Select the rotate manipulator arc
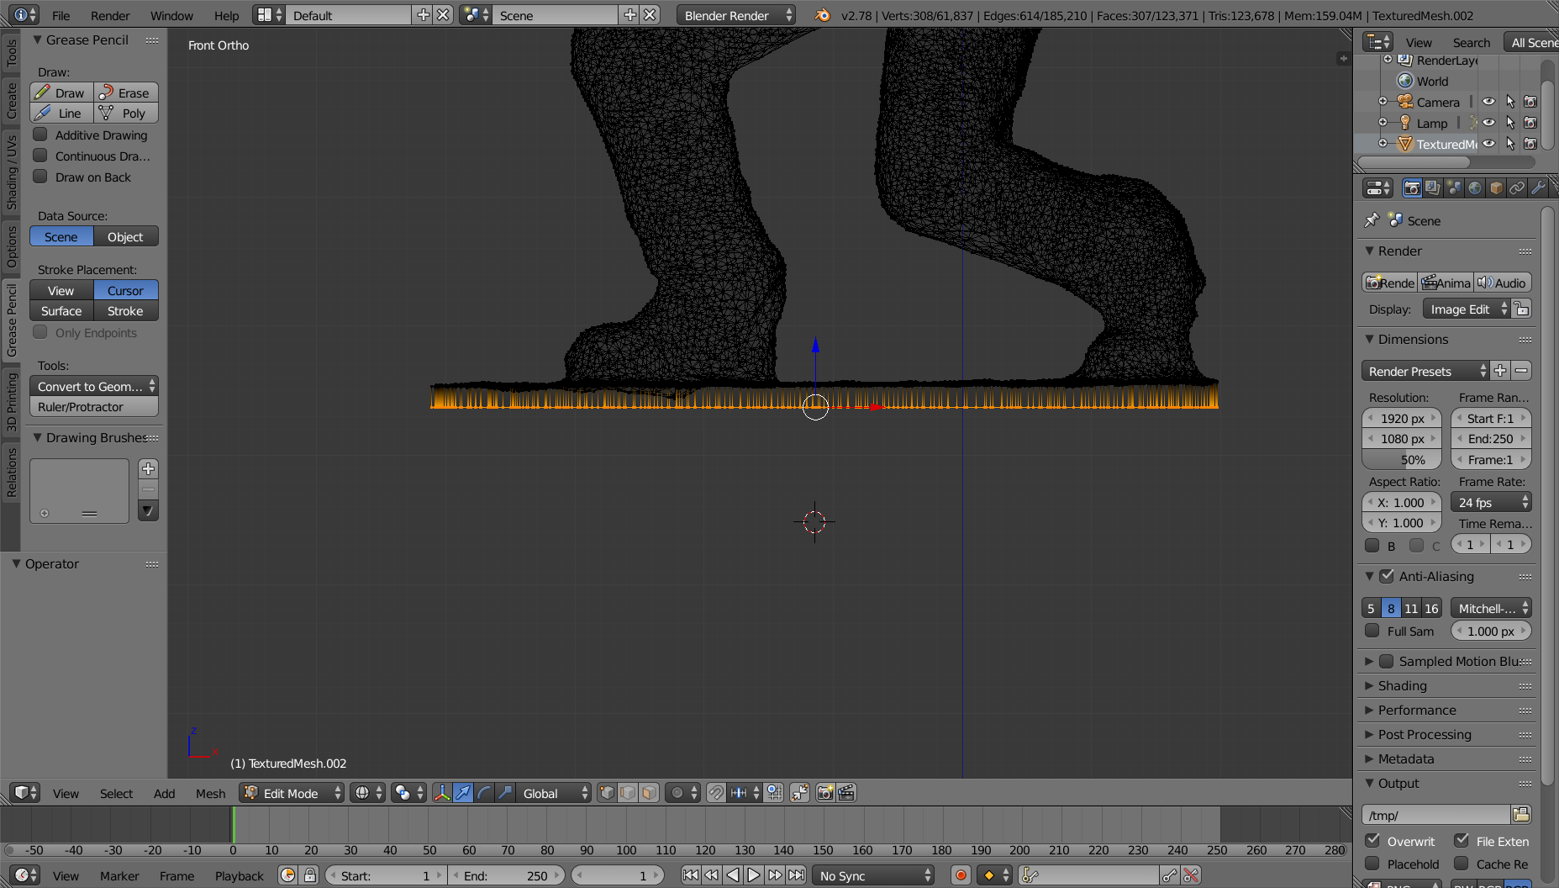This screenshot has height=888, width=1559. (x=484, y=793)
